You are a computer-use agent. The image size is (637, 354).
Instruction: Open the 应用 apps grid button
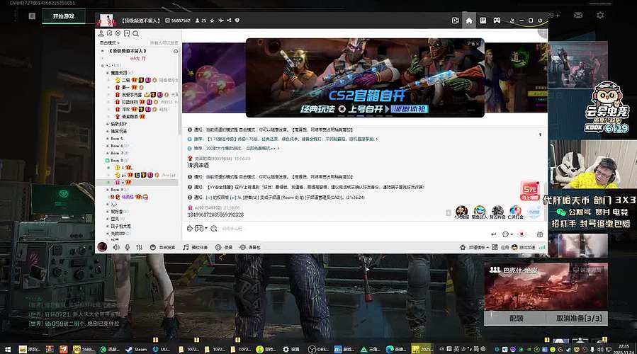click(500, 247)
